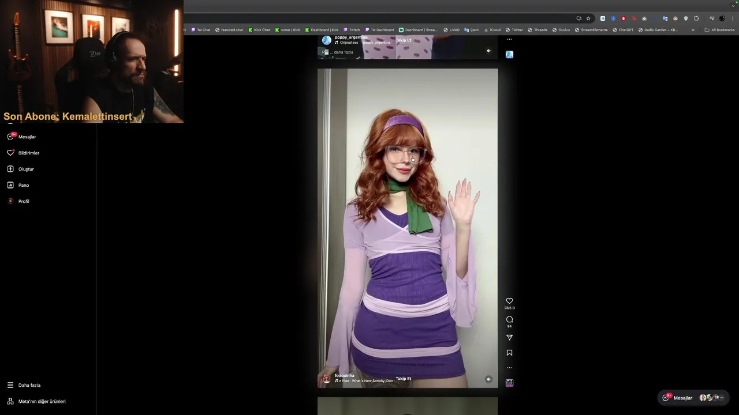Viewport: 739px width, 415px height.
Task: Expand the bookmarks bar overflow chevron
Action: tap(693, 30)
